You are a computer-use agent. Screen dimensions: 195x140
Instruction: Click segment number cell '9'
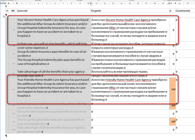click(13, 121)
